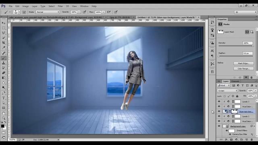Hide the Background copy layer
The height and width of the screenshot is (145, 258).
pos(219,126)
